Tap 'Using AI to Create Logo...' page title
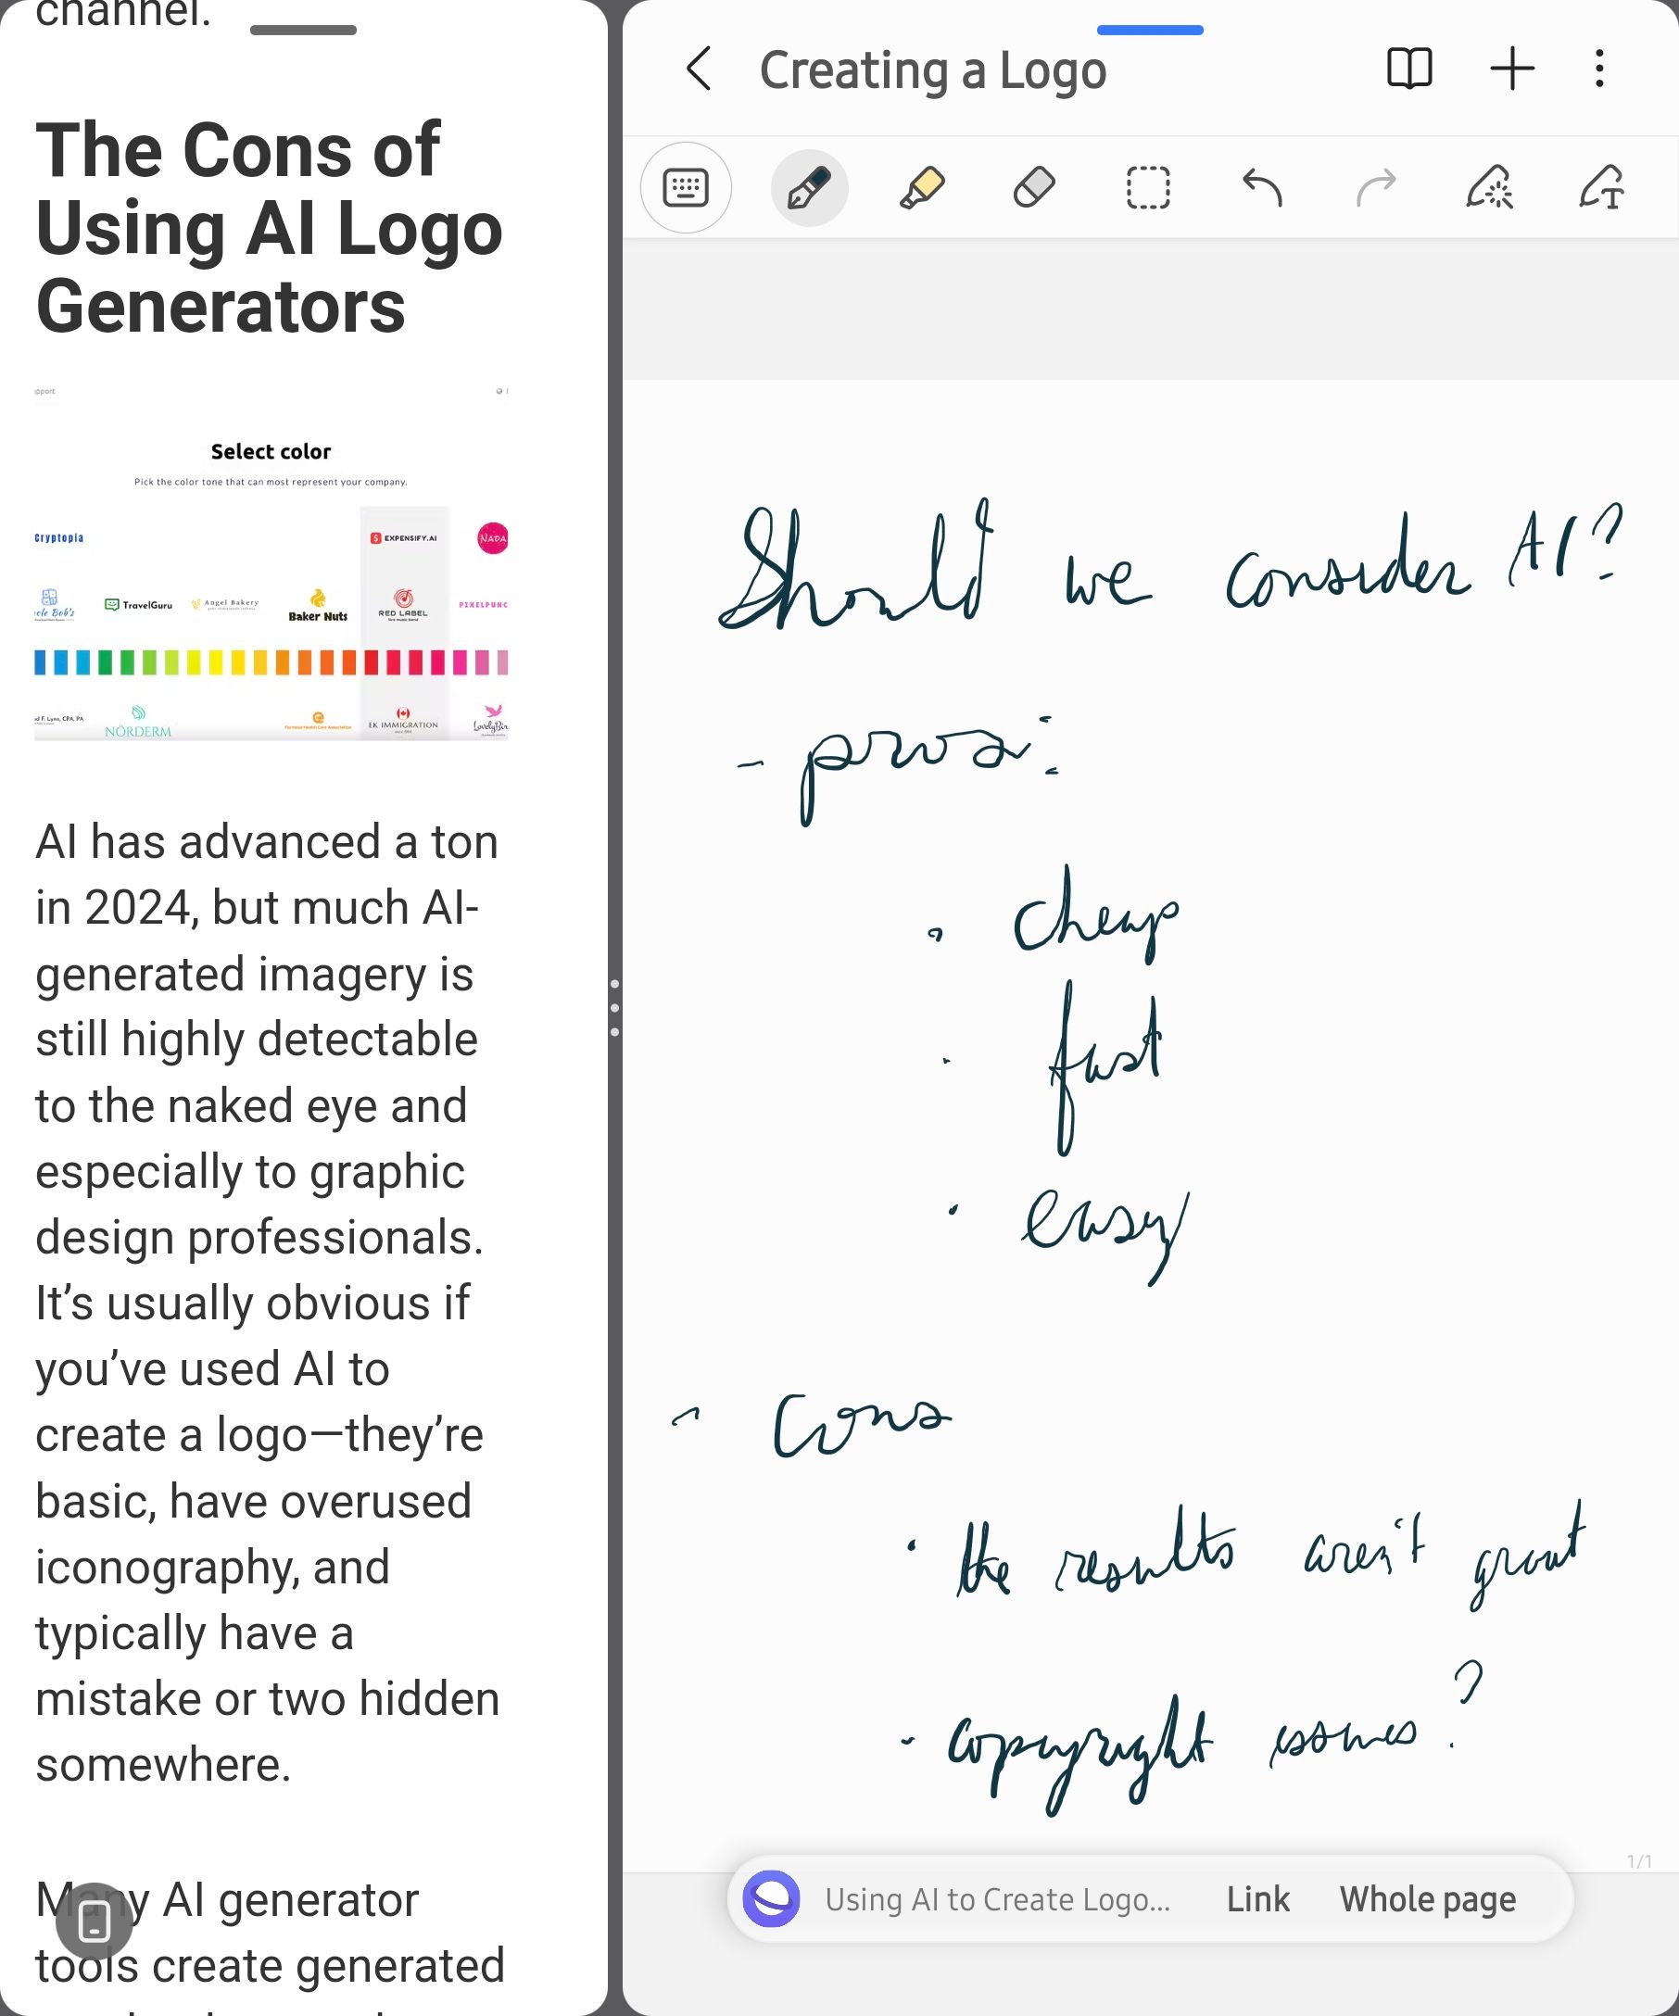 tap(997, 1899)
